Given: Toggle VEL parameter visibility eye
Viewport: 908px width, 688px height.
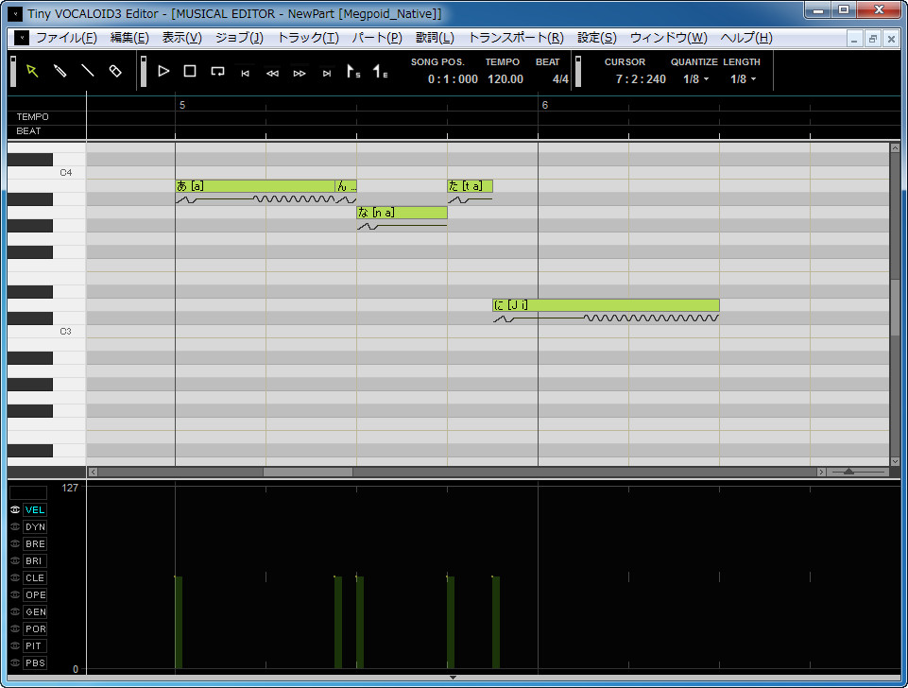Looking at the screenshot, I should pyautogui.click(x=15, y=509).
